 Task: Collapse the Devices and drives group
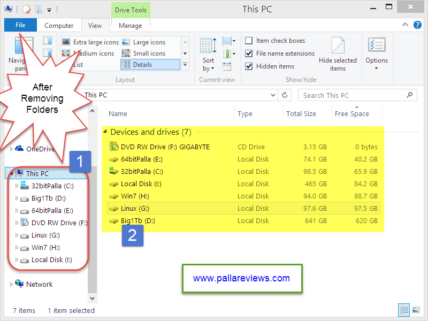[x=105, y=132]
